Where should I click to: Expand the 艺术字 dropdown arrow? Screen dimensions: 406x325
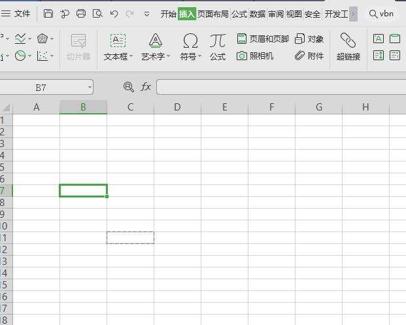pos(168,56)
